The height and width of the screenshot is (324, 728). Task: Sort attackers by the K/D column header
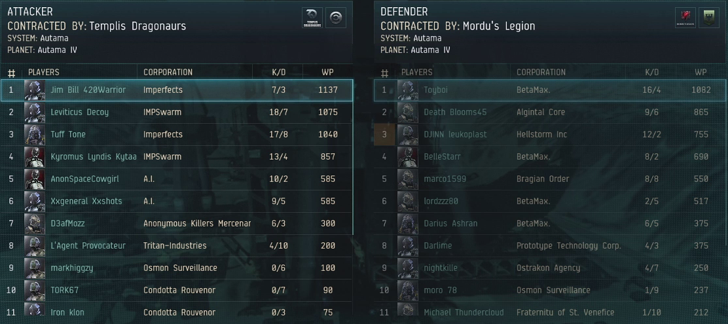click(x=279, y=73)
